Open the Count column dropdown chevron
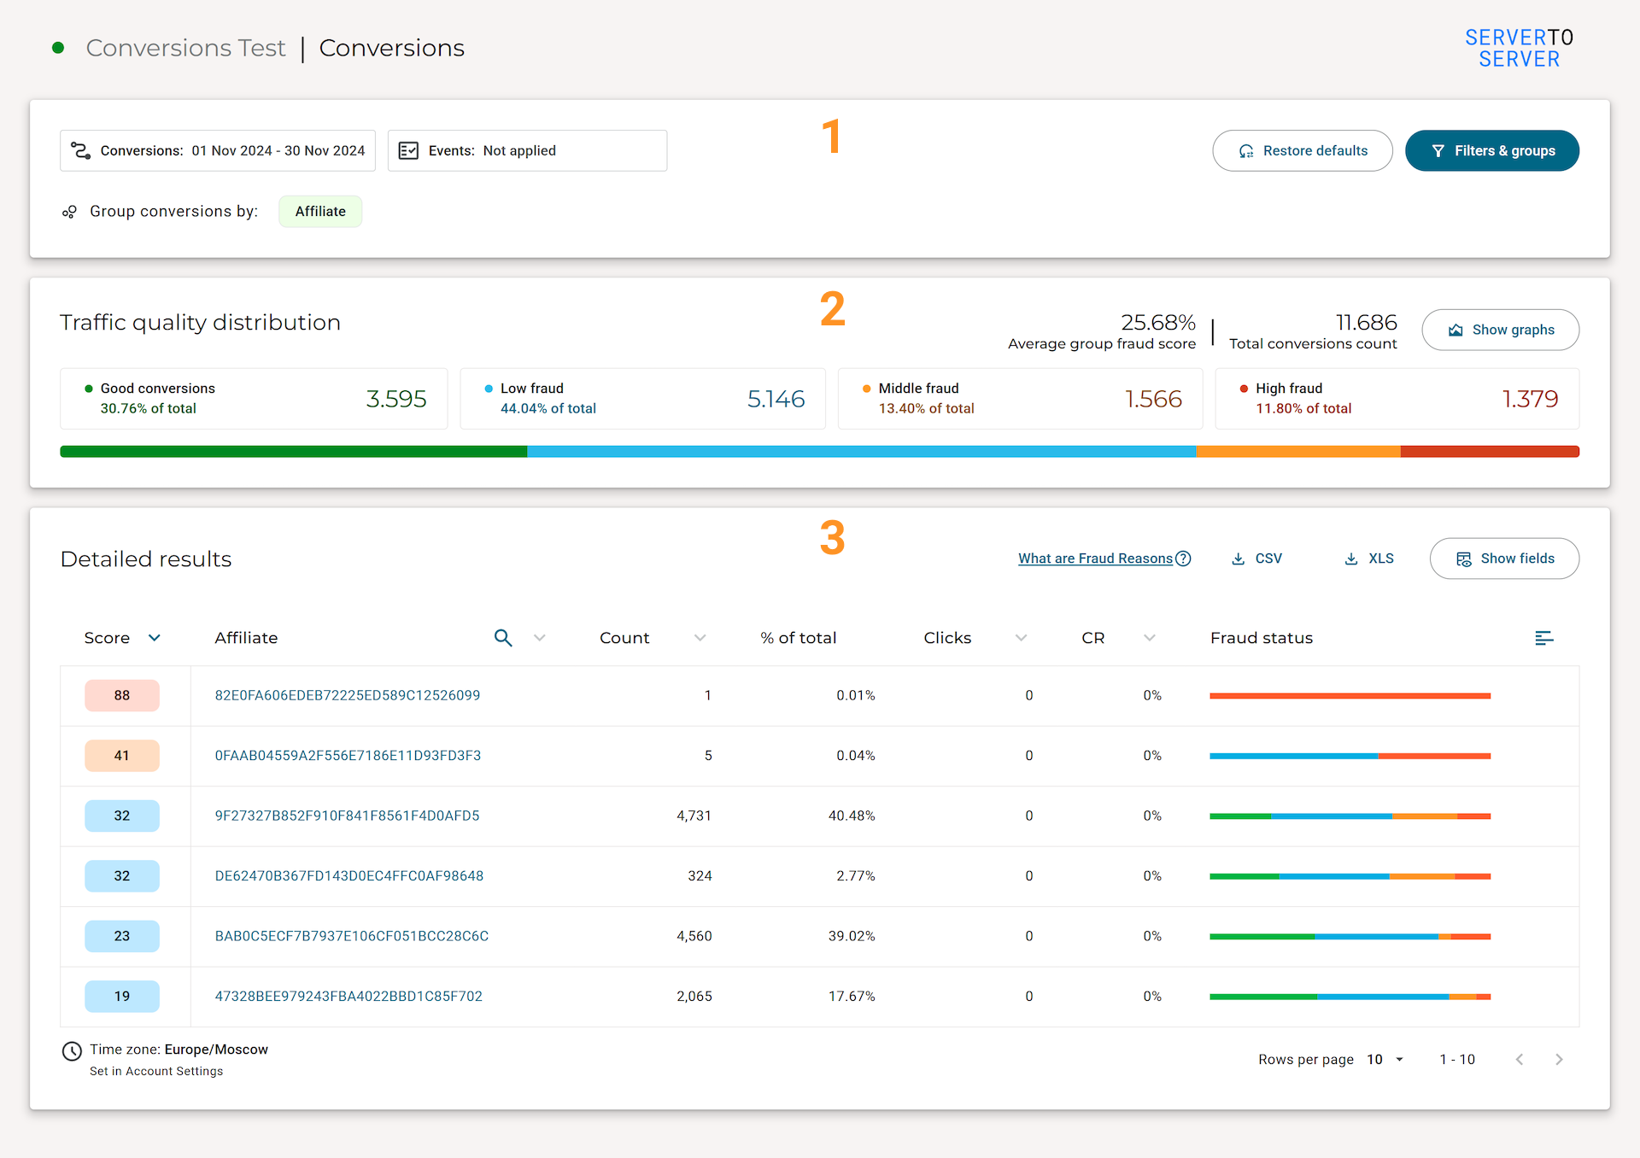Viewport: 1640px width, 1158px height. 700,638
